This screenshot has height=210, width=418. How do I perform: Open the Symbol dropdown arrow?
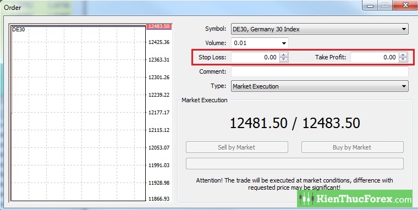click(x=404, y=29)
